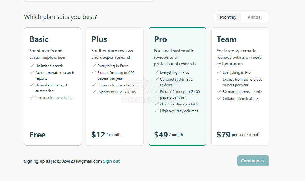Choose the Plus plan card
305x181 pixels.
click(115, 86)
